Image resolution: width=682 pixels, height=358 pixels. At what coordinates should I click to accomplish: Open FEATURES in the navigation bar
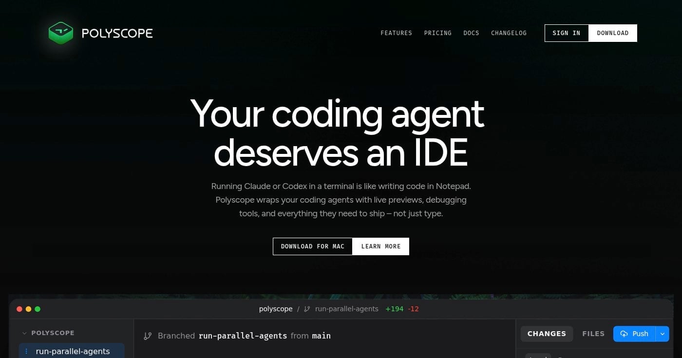[396, 33]
